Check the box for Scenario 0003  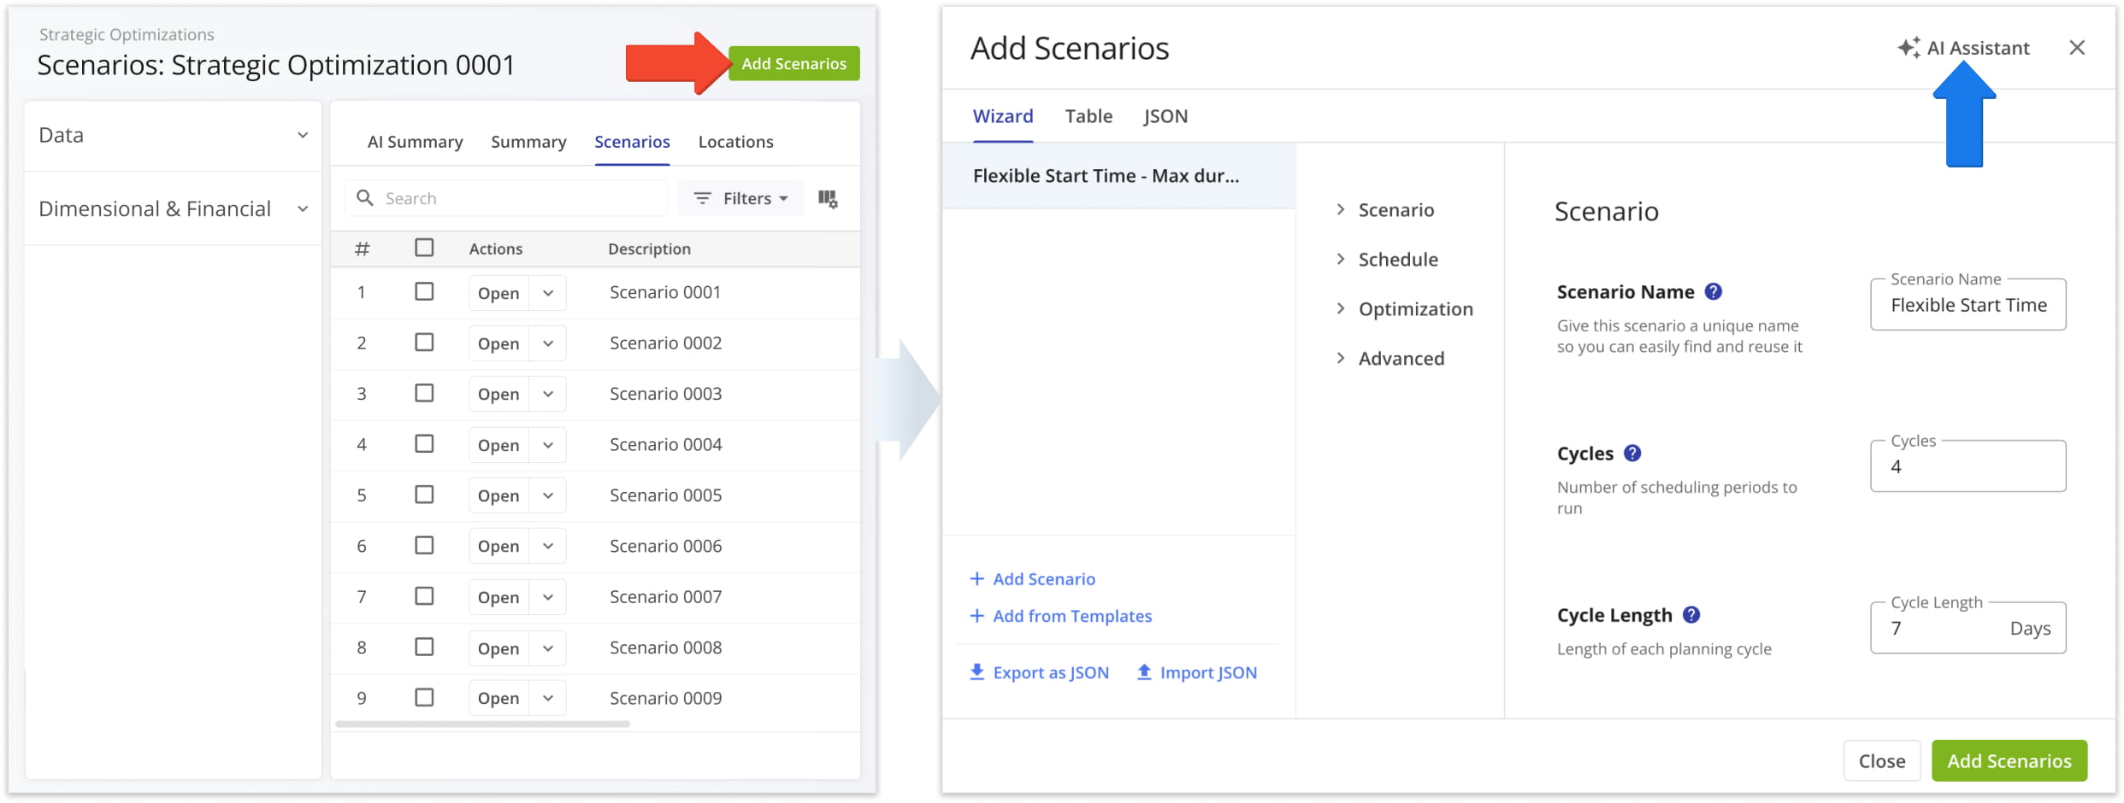424,393
